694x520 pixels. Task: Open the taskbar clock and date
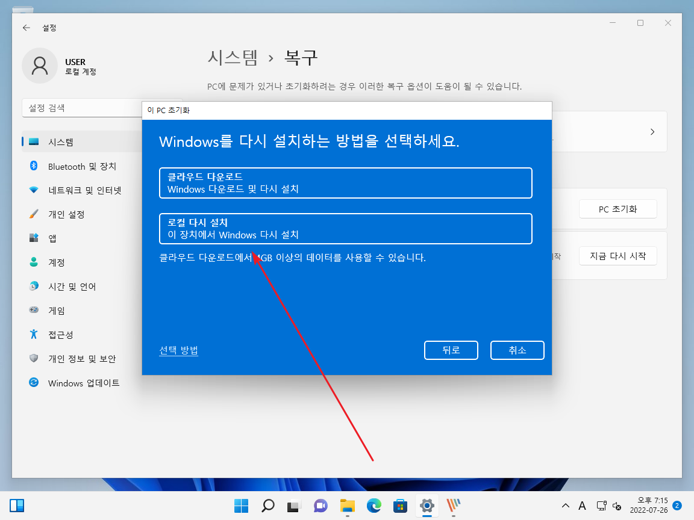648,506
